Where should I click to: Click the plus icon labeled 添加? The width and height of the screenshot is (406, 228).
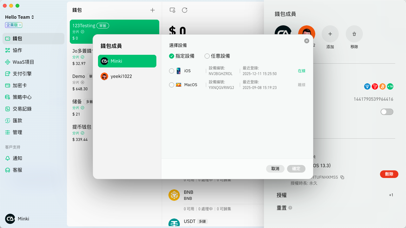(330, 34)
